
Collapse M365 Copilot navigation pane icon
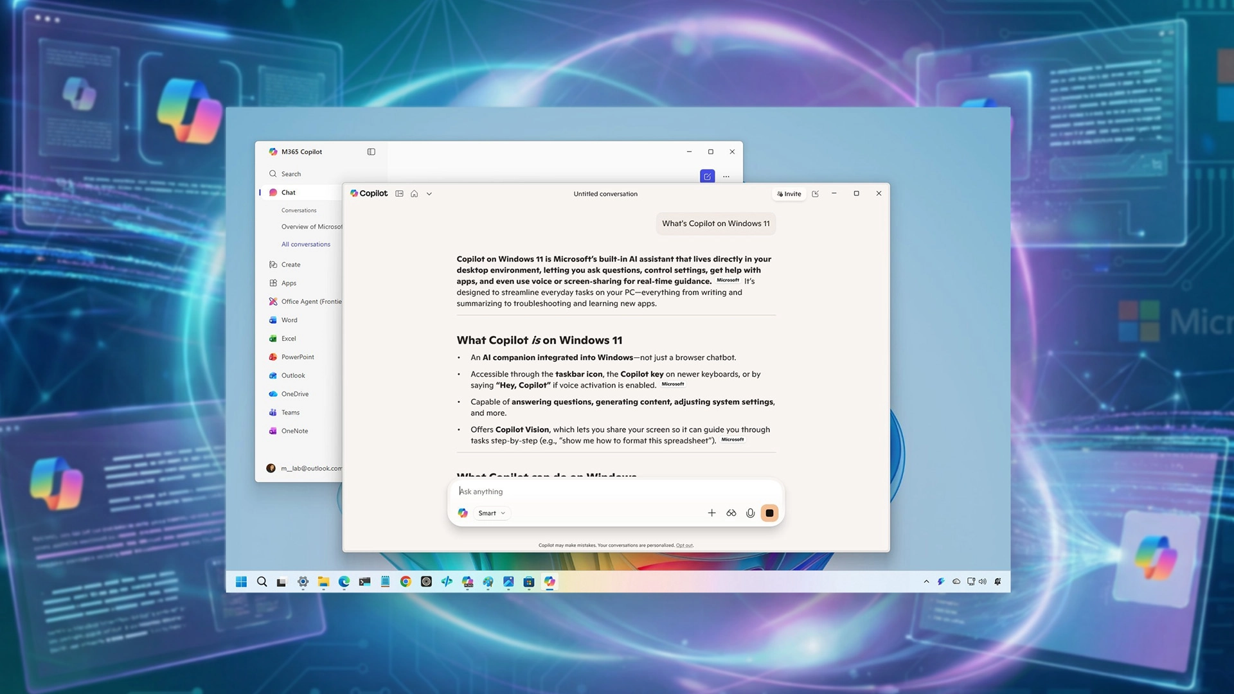click(x=371, y=152)
